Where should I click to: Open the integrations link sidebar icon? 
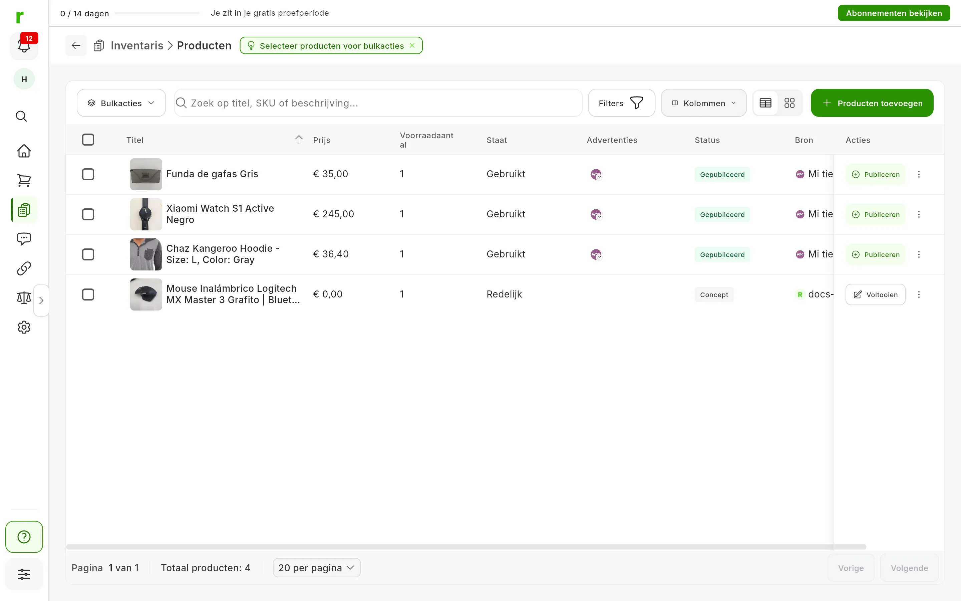pyautogui.click(x=24, y=268)
